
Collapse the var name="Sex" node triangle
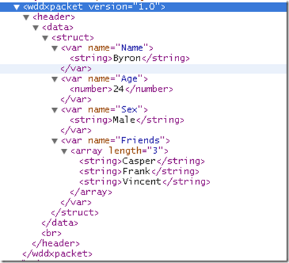pos(55,110)
